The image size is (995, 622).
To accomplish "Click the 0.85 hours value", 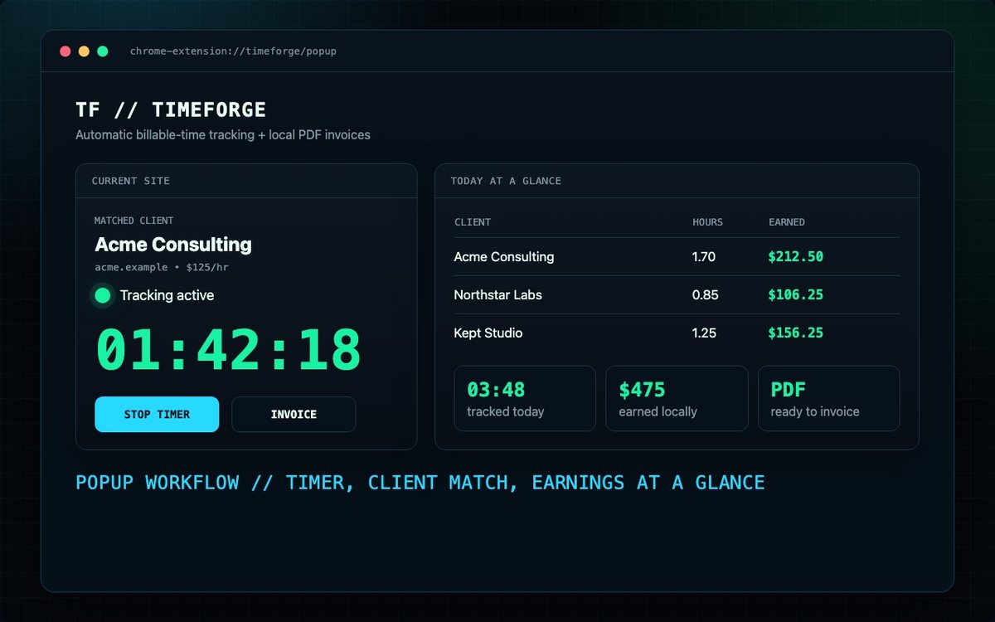I will point(706,295).
